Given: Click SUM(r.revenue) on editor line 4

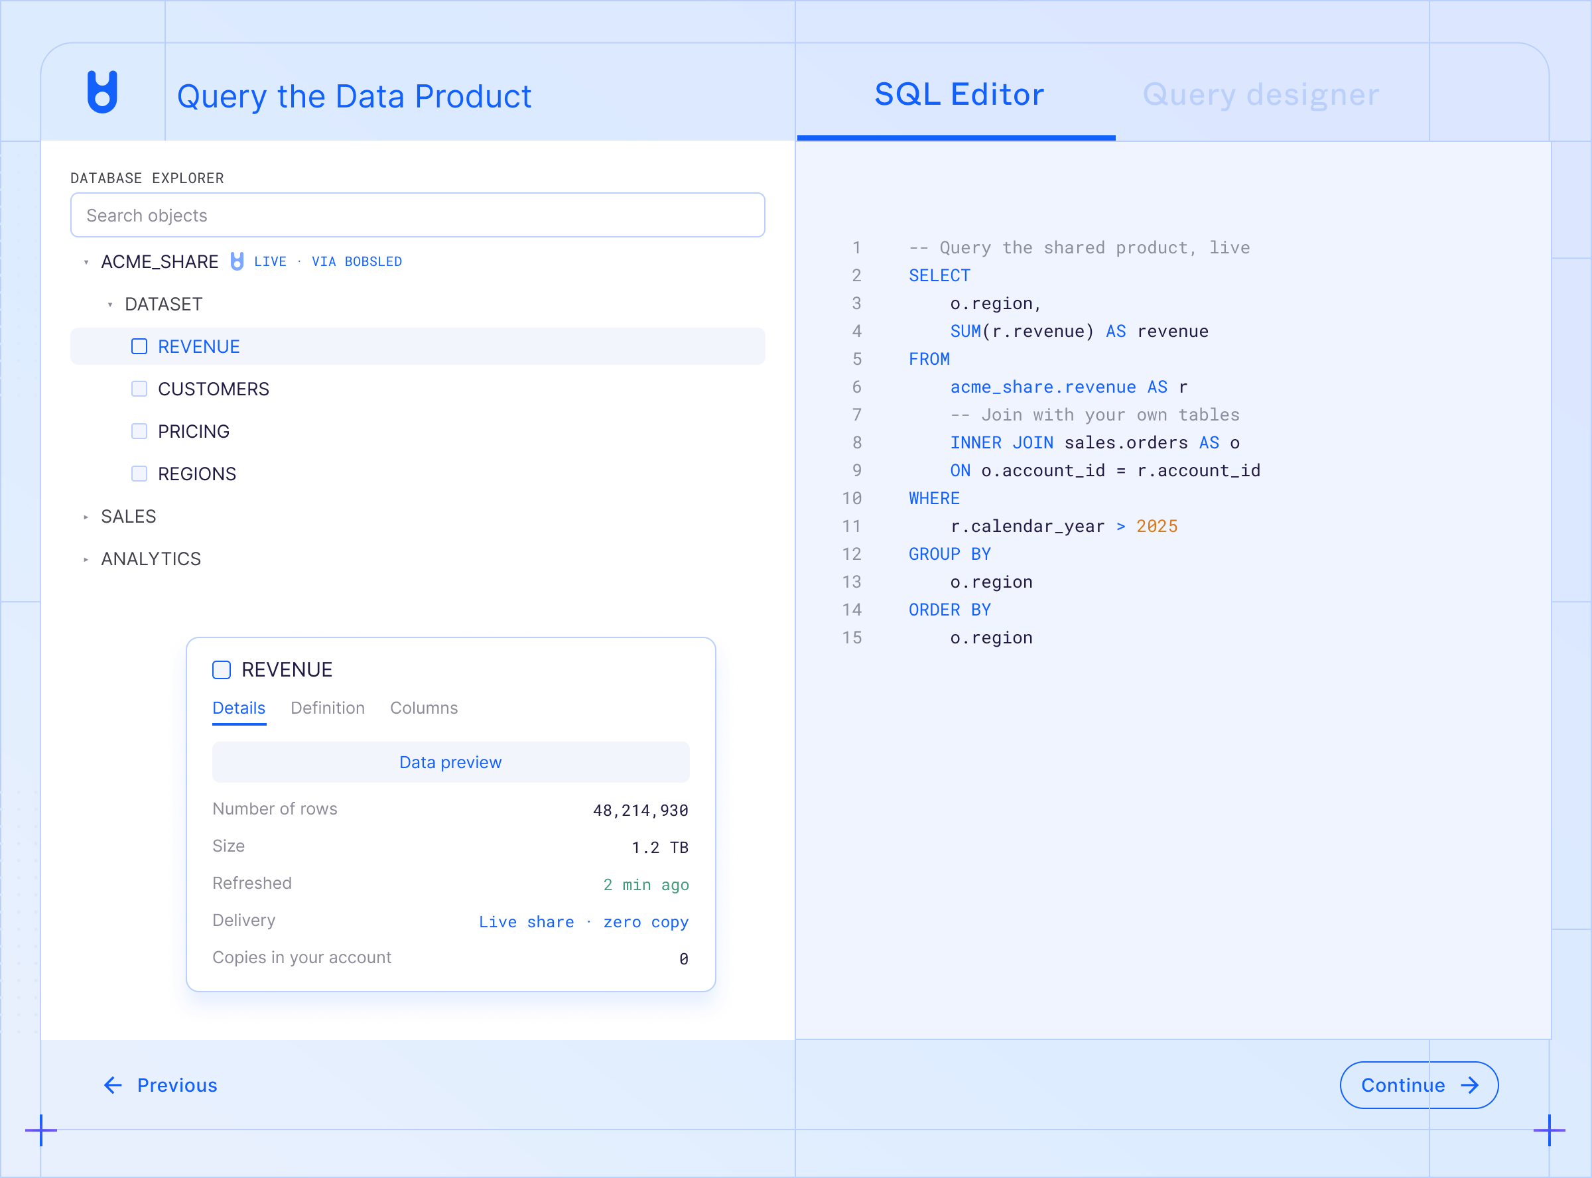Looking at the screenshot, I should pyautogui.click(x=1022, y=332).
